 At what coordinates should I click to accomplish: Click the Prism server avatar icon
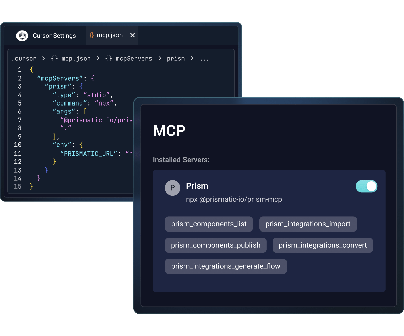pos(172,188)
